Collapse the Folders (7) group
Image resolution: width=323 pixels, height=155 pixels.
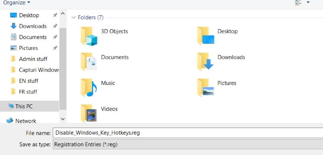point(74,18)
